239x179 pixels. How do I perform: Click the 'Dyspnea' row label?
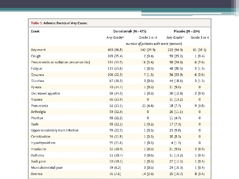[x=38, y=75]
